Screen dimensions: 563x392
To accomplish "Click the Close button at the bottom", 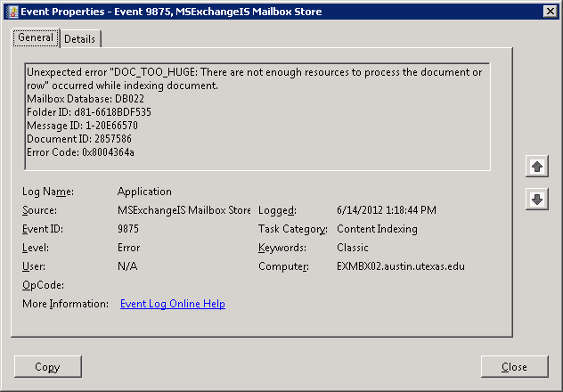I will (514, 366).
